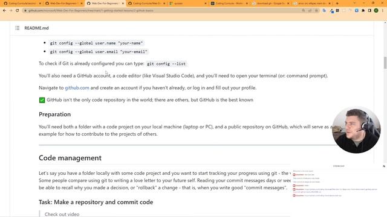Toggle the browser side panel icon

tap(369, 11)
